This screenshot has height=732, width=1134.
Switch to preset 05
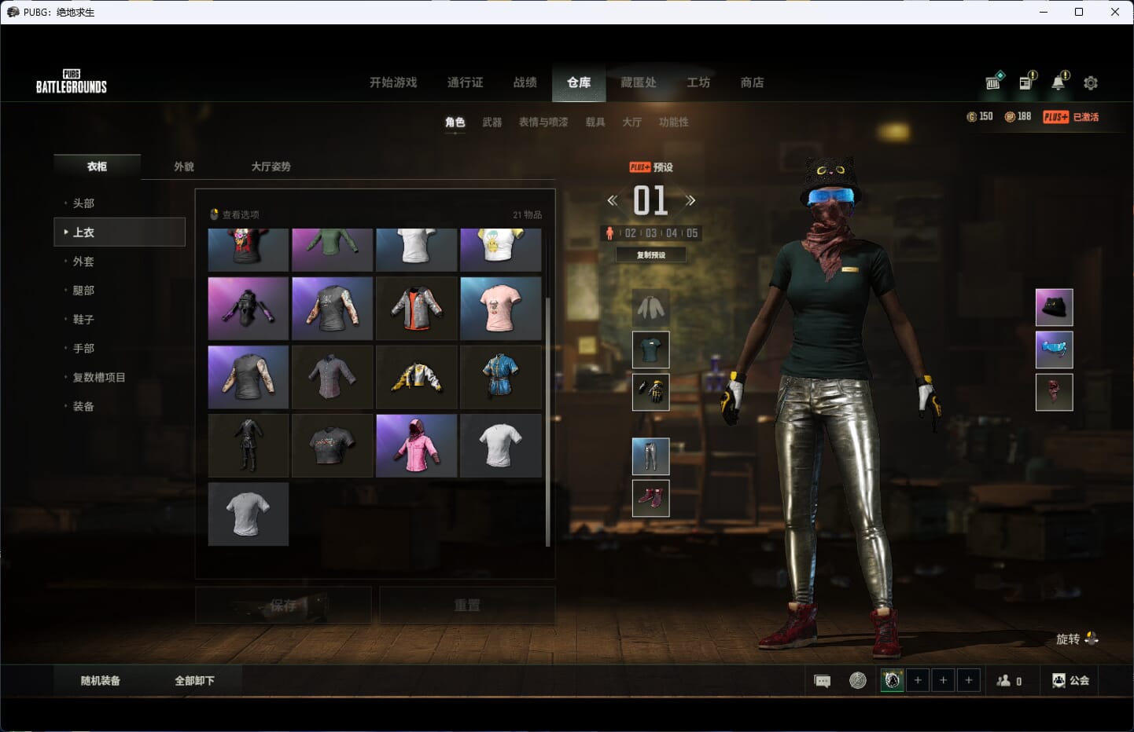(x=692, y=233)
